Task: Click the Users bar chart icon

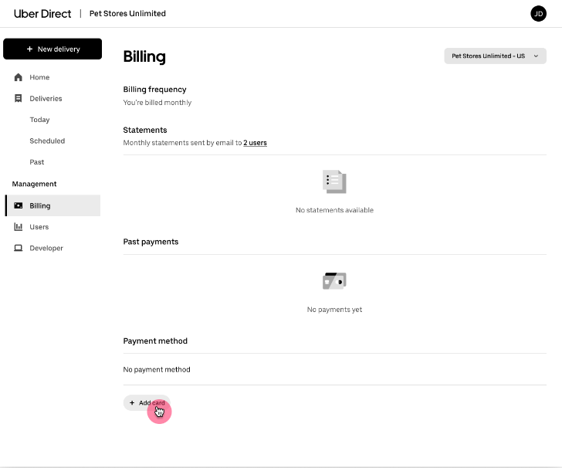Action: (19, 227)
